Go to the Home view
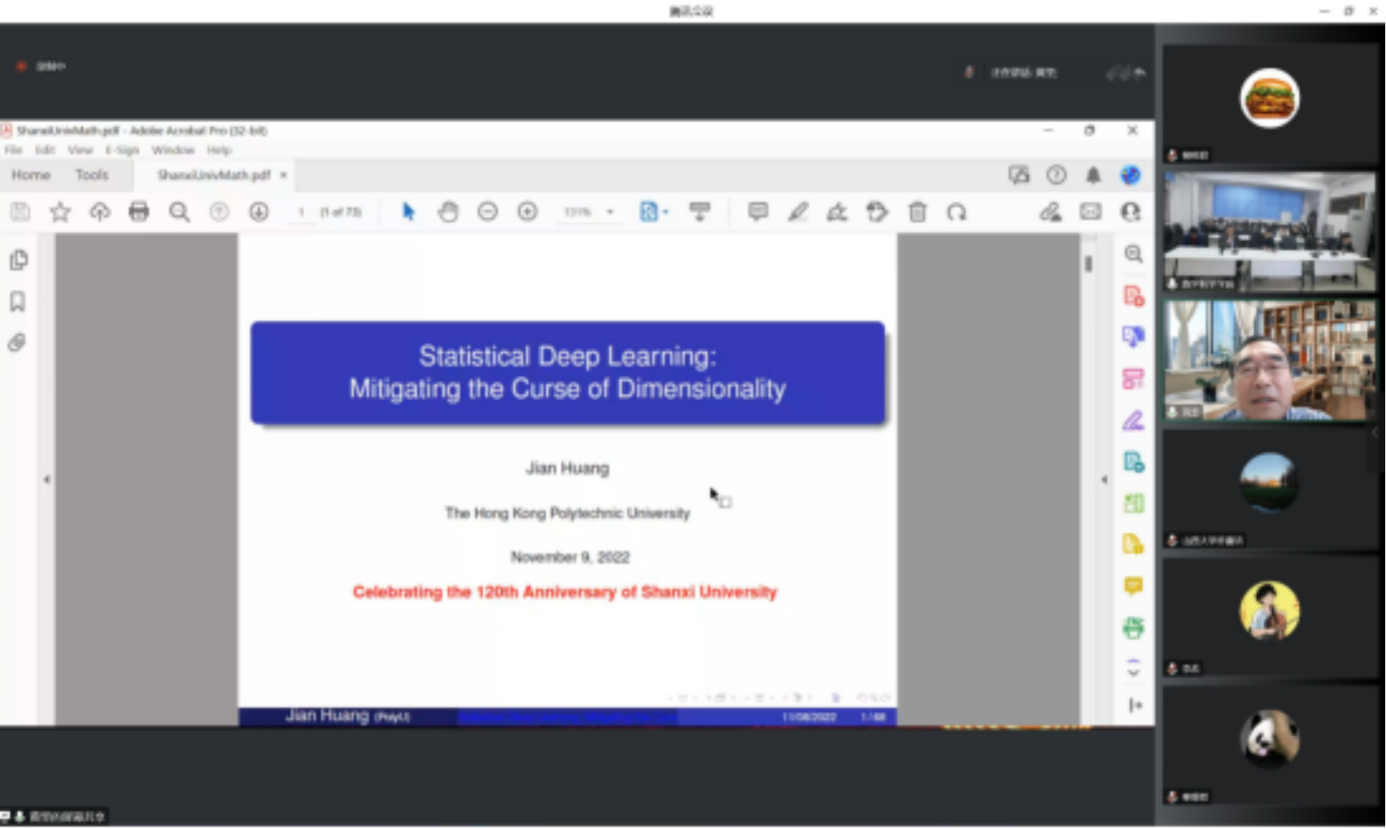1386x829 pixels. 31,175
